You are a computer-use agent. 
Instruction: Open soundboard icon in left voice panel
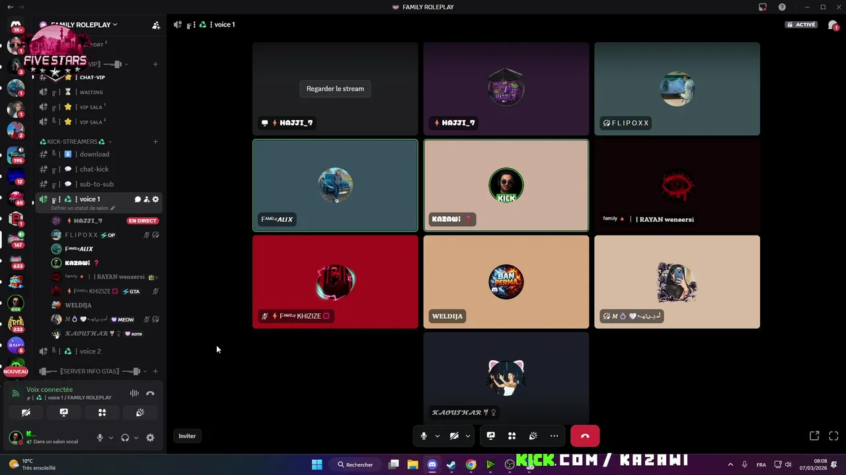click(x=140, y=412)
